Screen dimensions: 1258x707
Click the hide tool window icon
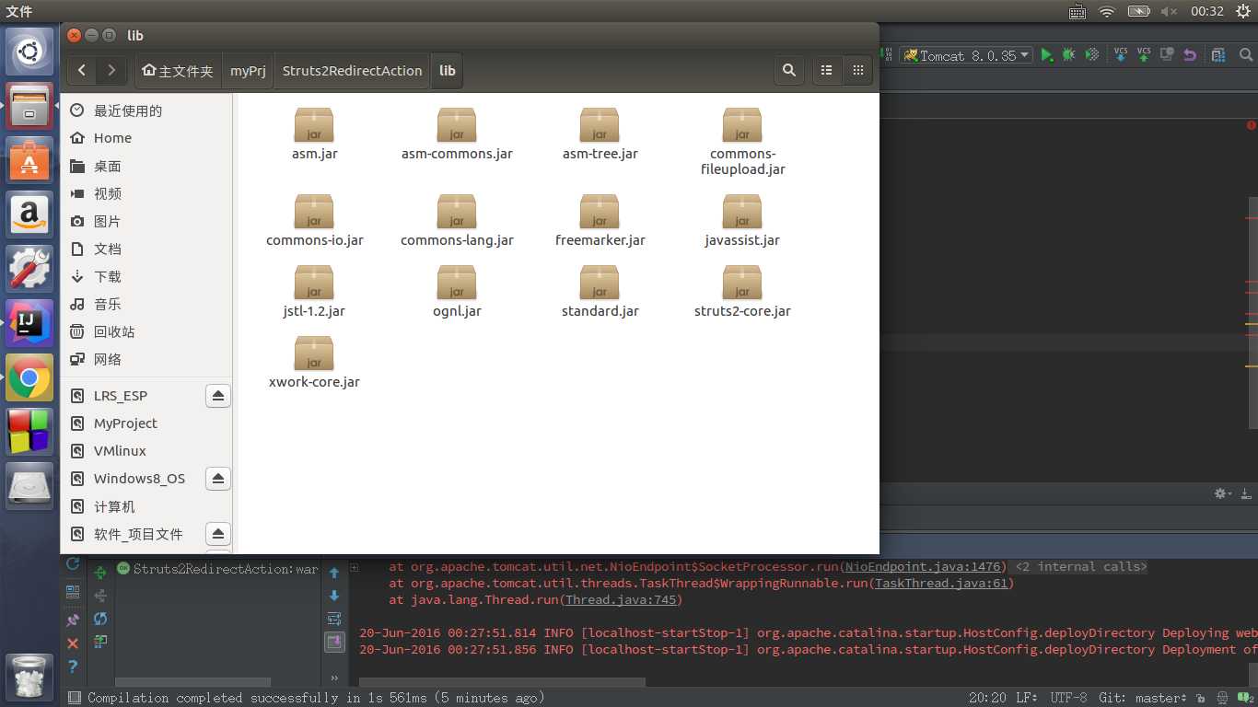(x=1245, y=493)
